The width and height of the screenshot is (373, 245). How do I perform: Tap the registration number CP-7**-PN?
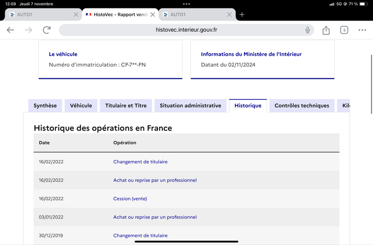pos(133,65)
